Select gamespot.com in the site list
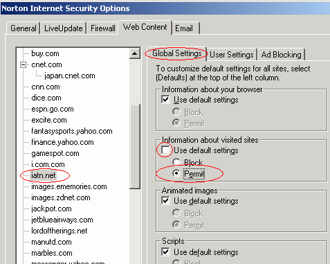330x264 pixels. click(x=55, y=153)
